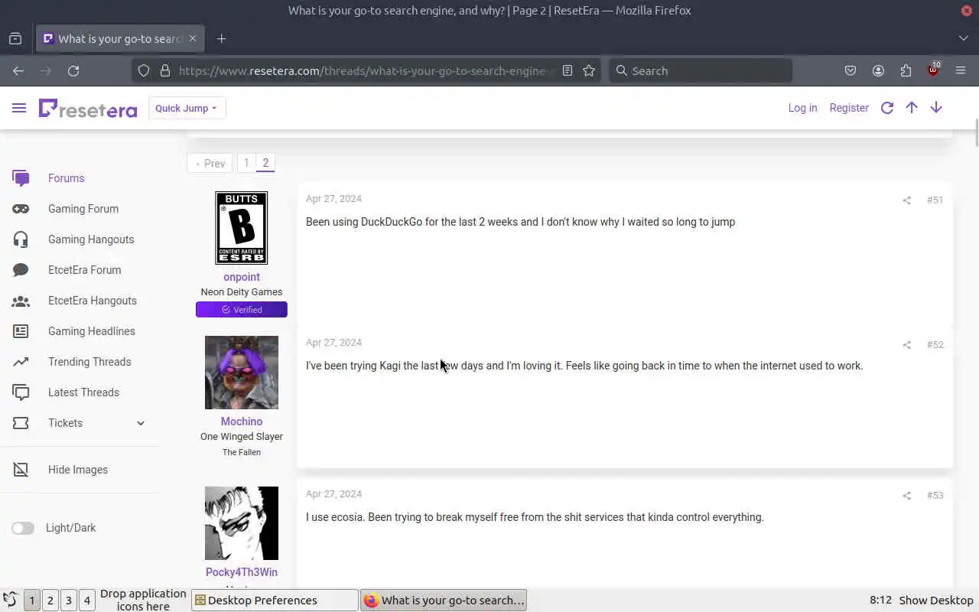Click the Gaming Hangouts headphones icon

[x=21, y=239]
